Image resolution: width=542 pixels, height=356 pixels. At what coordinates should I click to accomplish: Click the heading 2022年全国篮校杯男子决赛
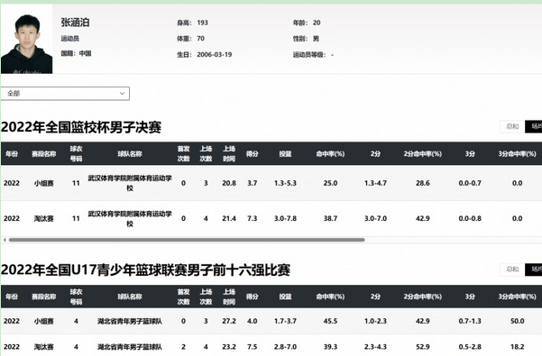point(81,127)
